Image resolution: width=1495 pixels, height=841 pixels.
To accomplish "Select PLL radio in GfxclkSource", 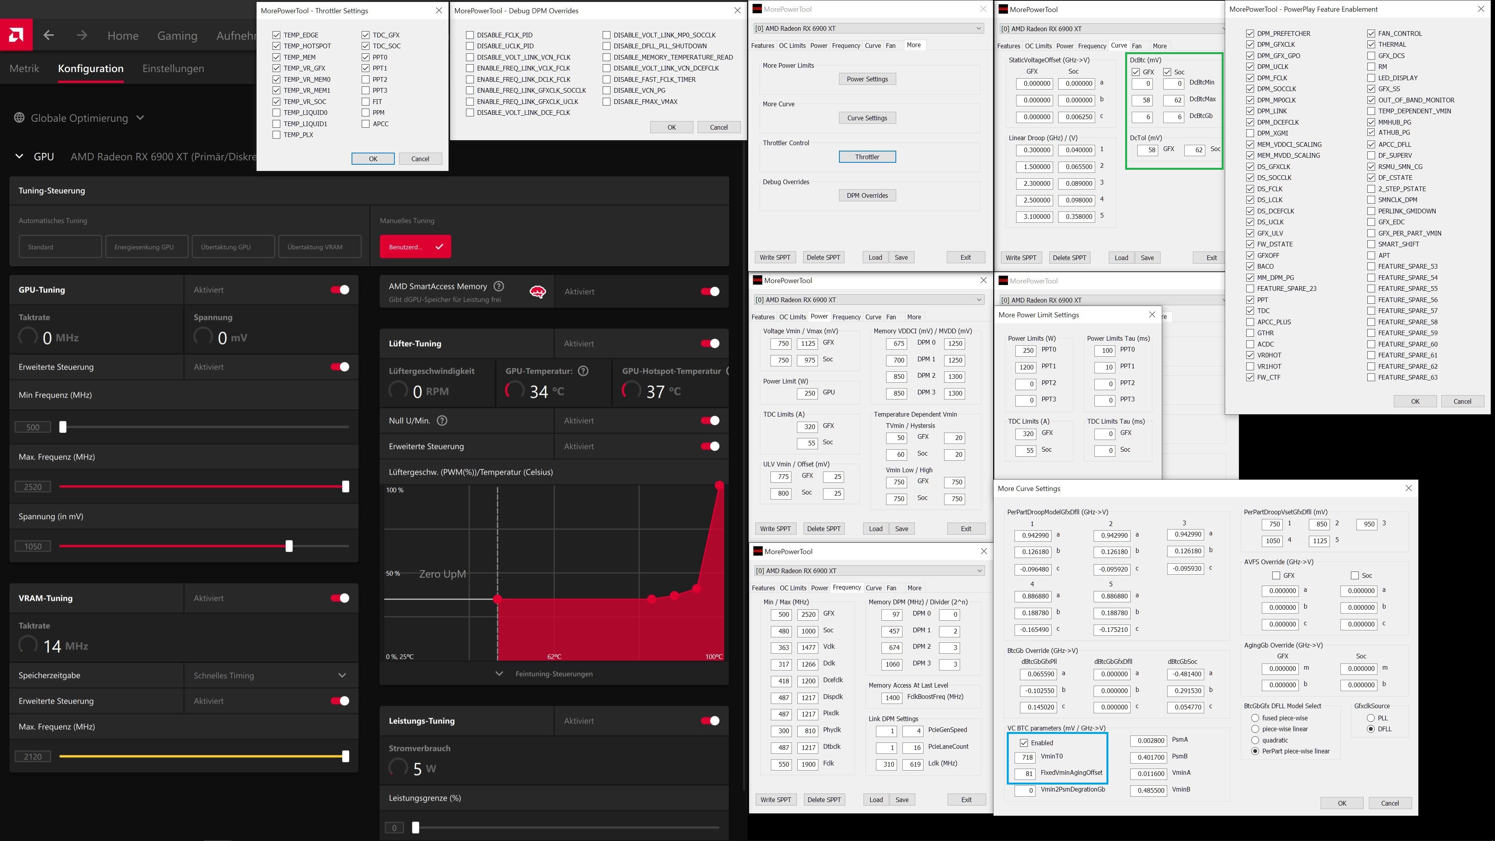I will coord(1371,718).
